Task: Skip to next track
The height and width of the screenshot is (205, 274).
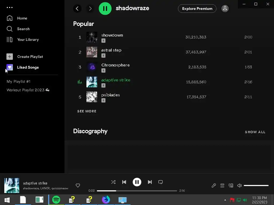Action: click(150, 182)
